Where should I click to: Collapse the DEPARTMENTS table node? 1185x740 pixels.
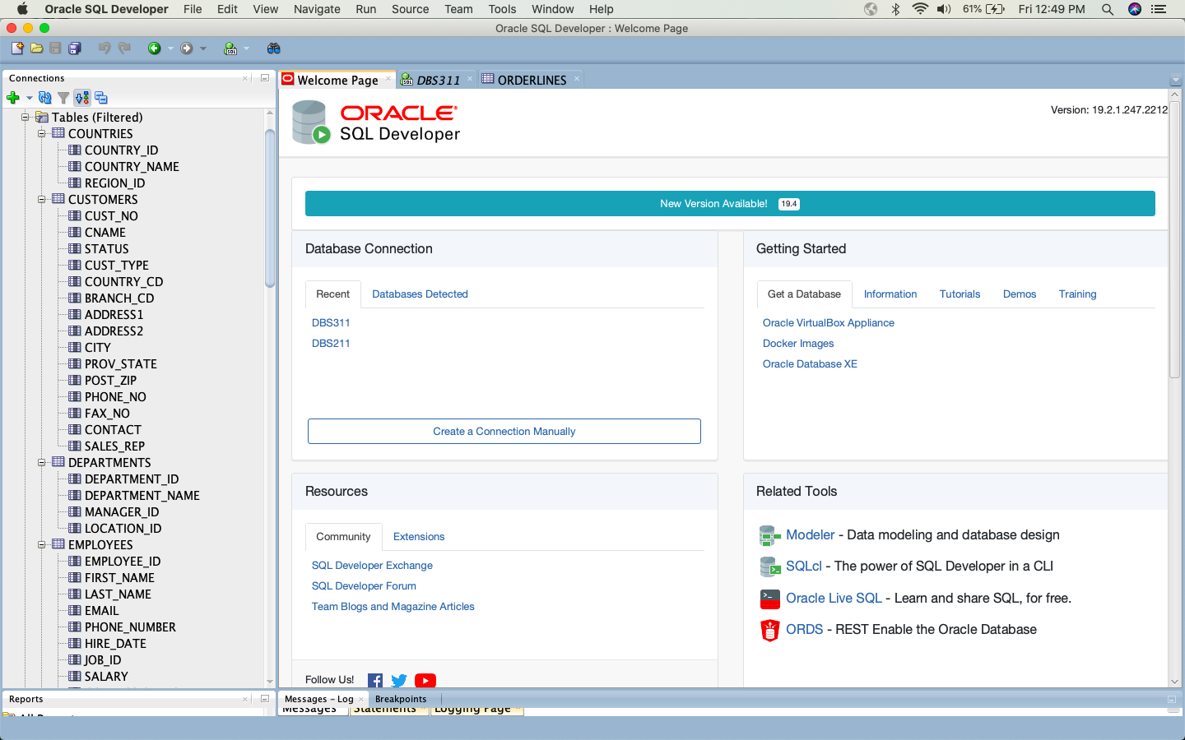(x=42, y=462)
